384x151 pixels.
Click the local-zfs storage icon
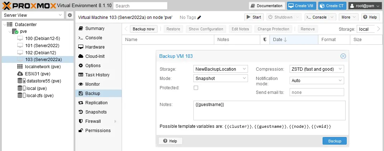[x=21, y=95]
